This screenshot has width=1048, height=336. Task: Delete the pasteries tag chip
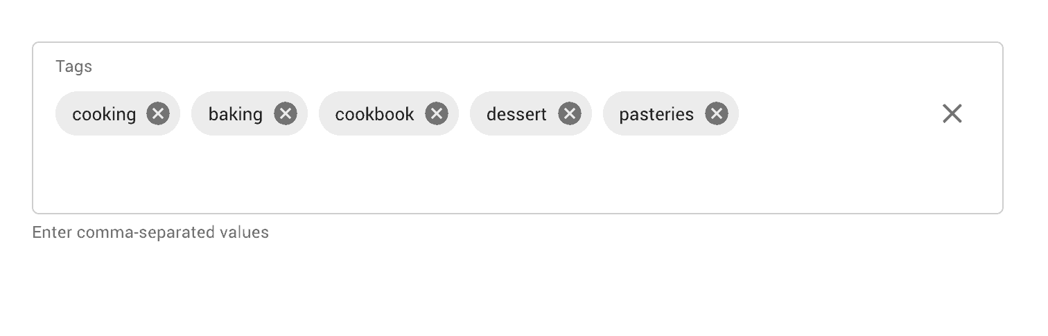click(716, 113)
